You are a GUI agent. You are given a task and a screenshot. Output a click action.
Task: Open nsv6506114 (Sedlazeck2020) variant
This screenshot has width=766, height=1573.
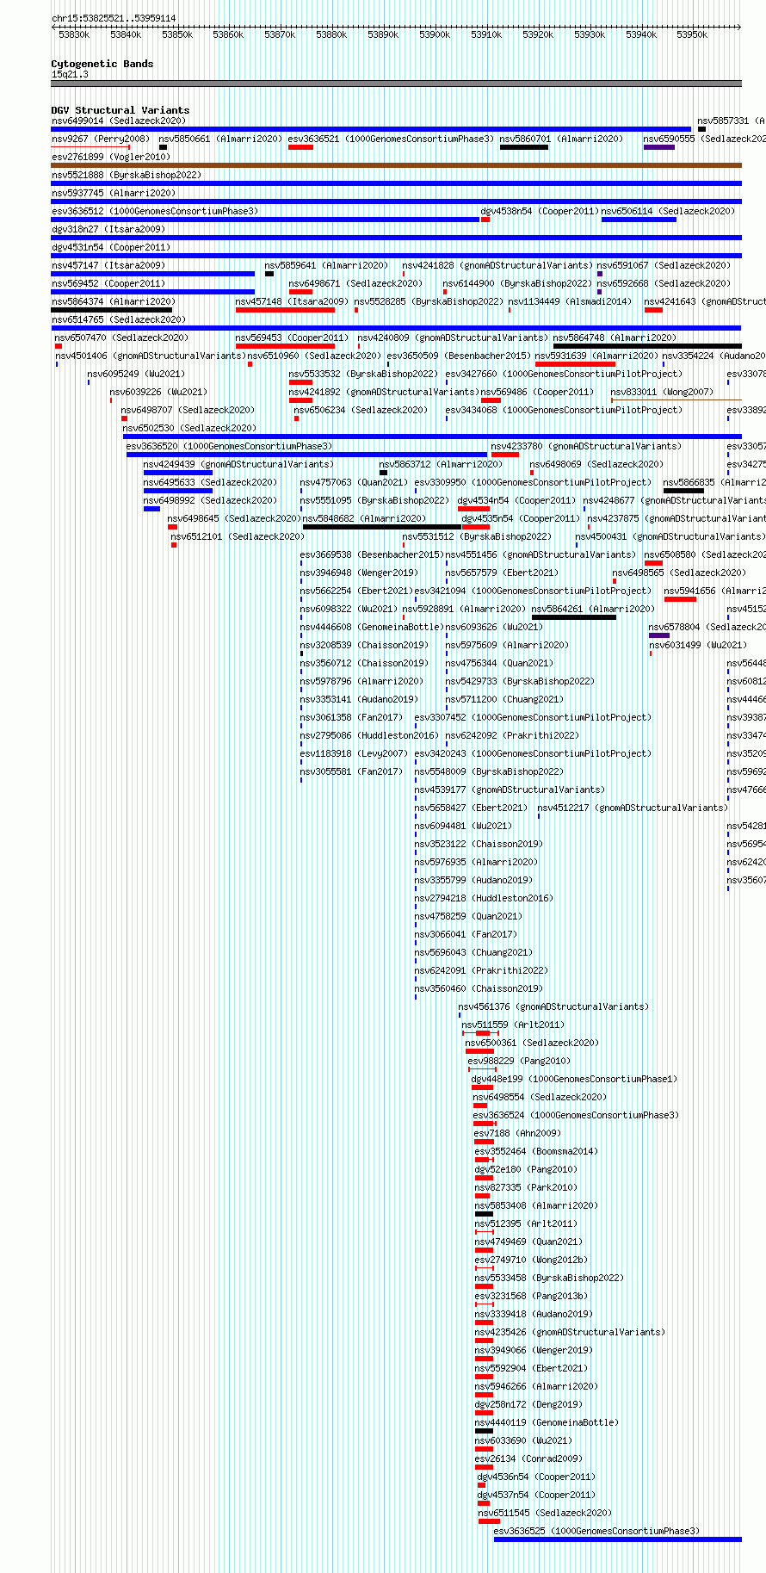coord(669,211)
